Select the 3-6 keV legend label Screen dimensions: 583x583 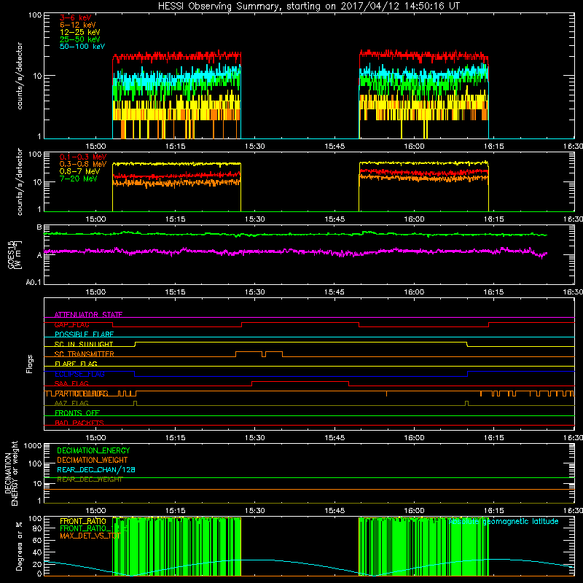(76, 17)
